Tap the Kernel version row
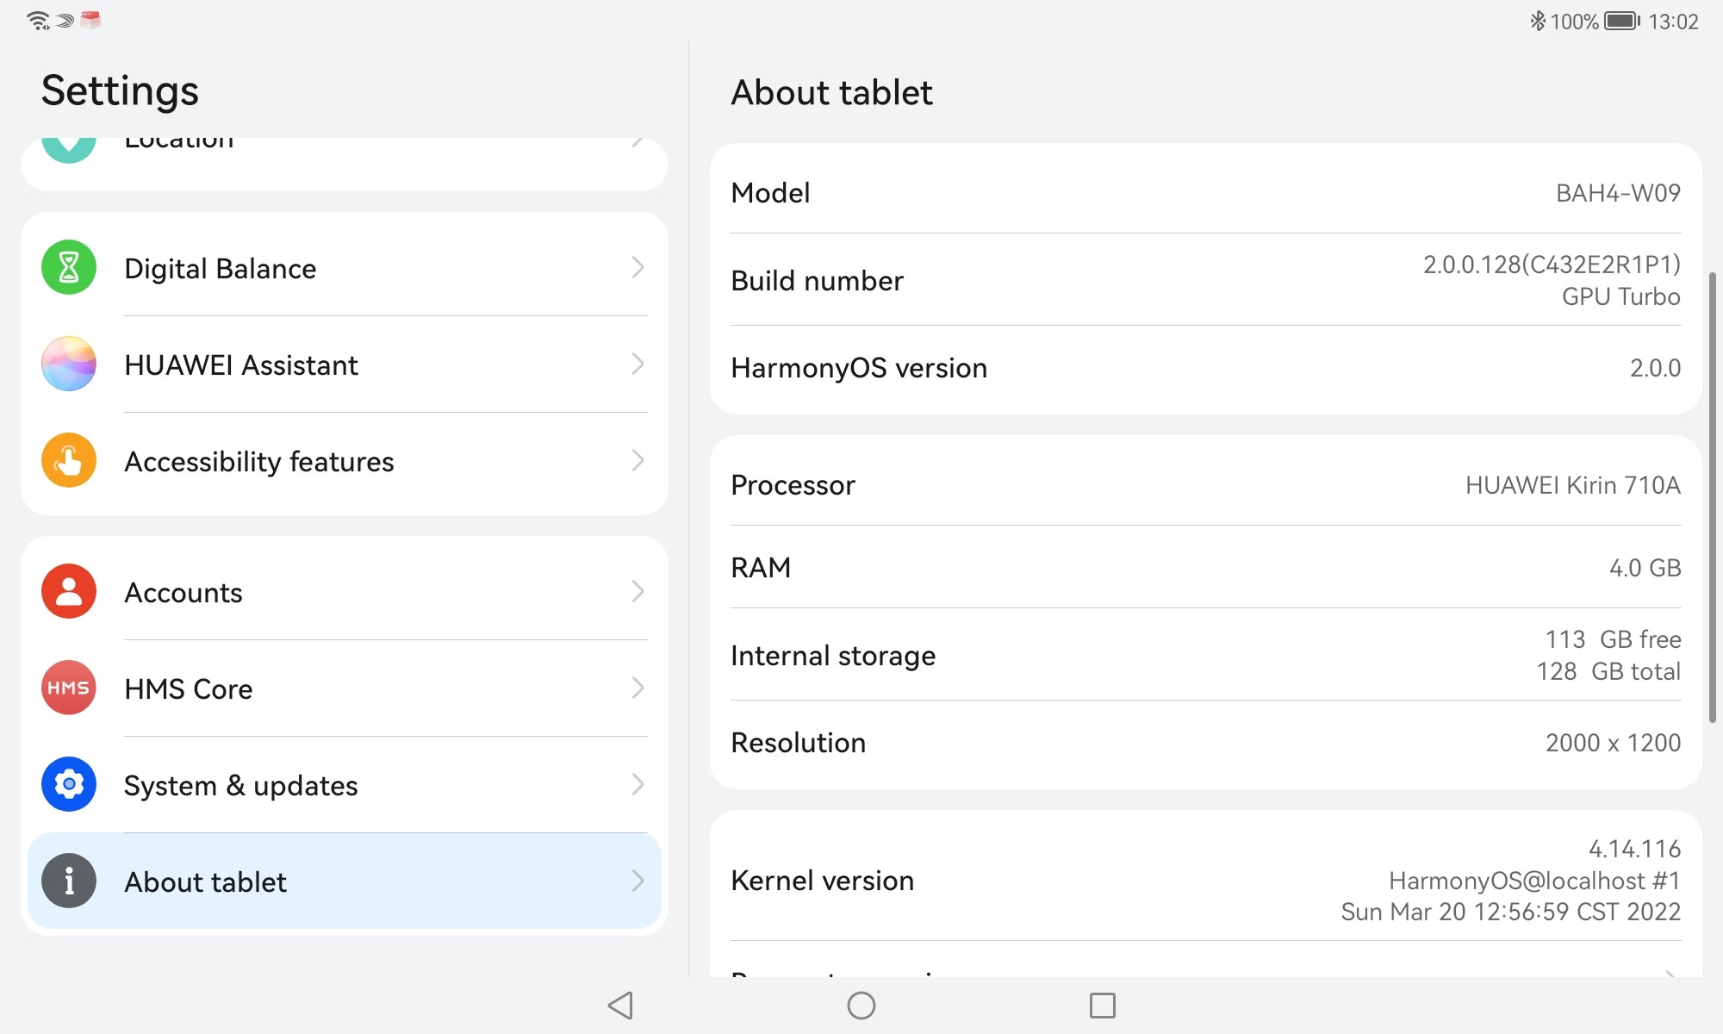 [x=1206, y=880]
